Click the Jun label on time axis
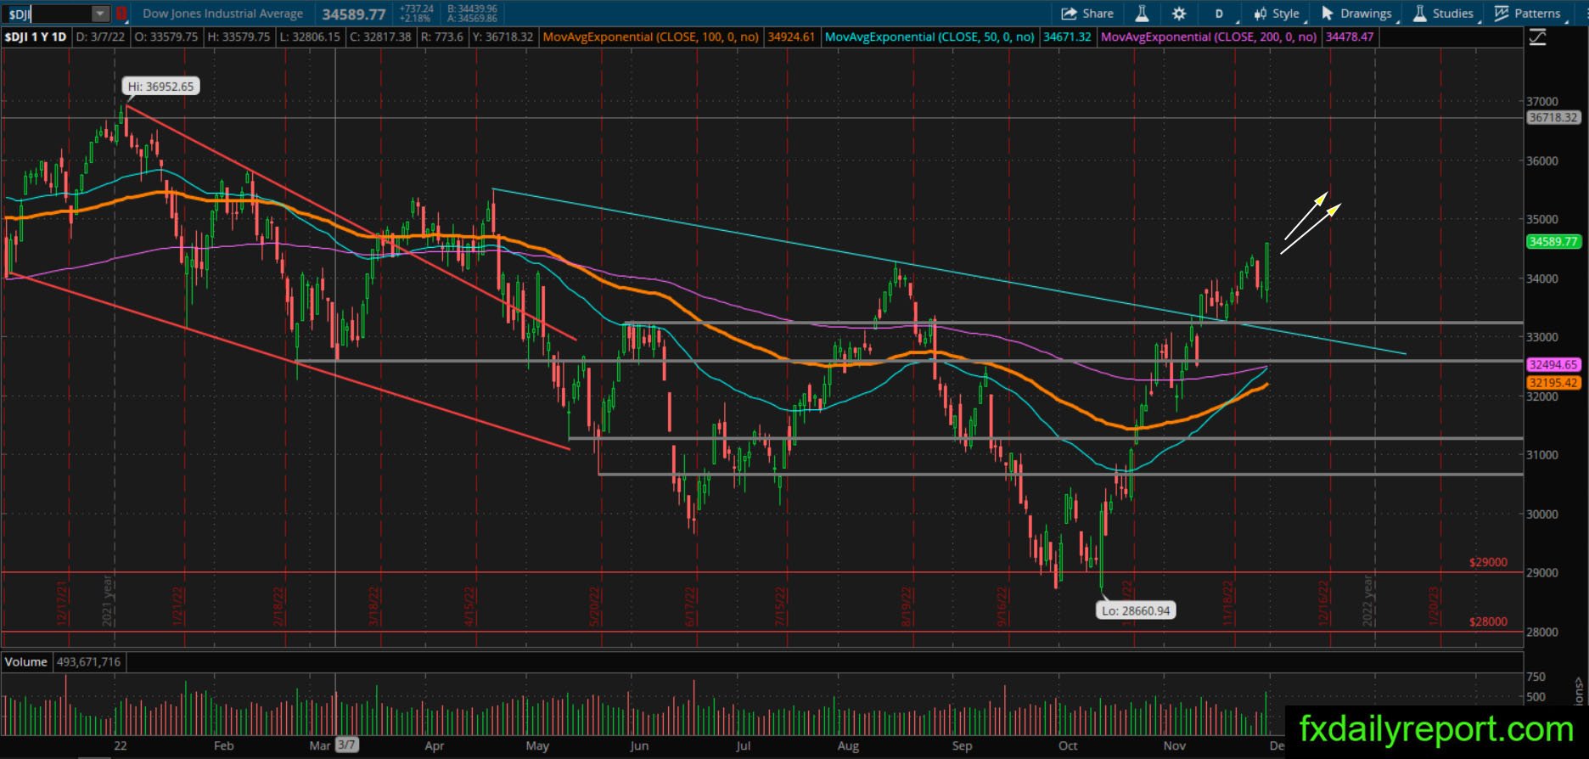The width and height of the screenshot is (1589, 759). [x=639, y=745]
